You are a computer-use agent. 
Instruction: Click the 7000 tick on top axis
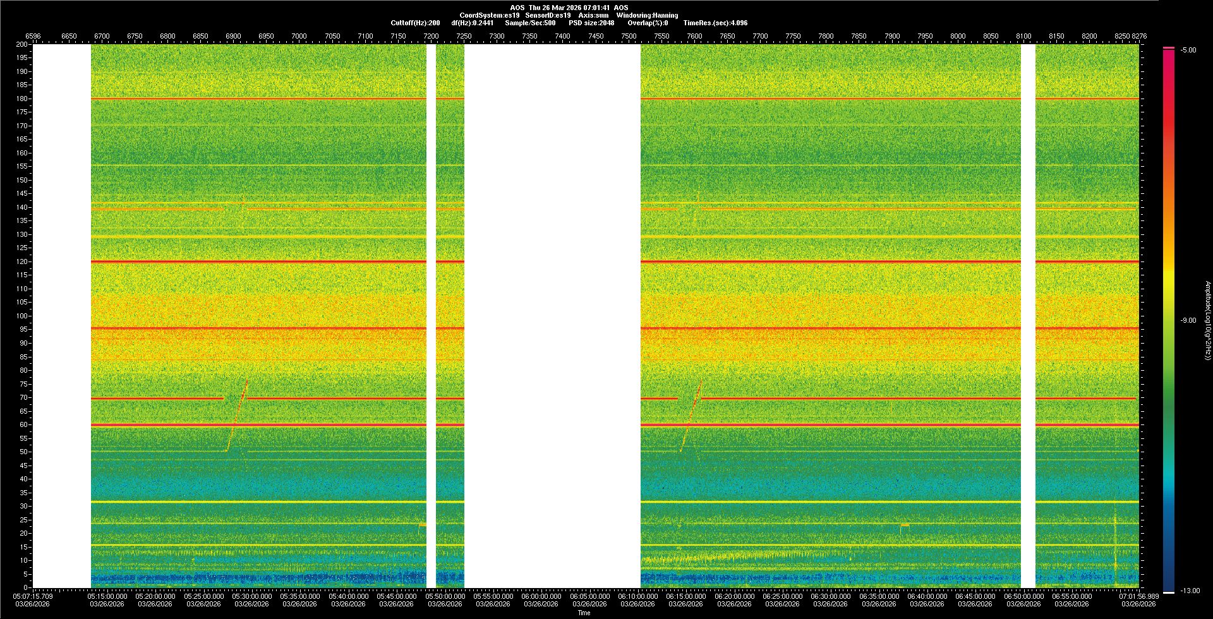(x=299, y=36)
